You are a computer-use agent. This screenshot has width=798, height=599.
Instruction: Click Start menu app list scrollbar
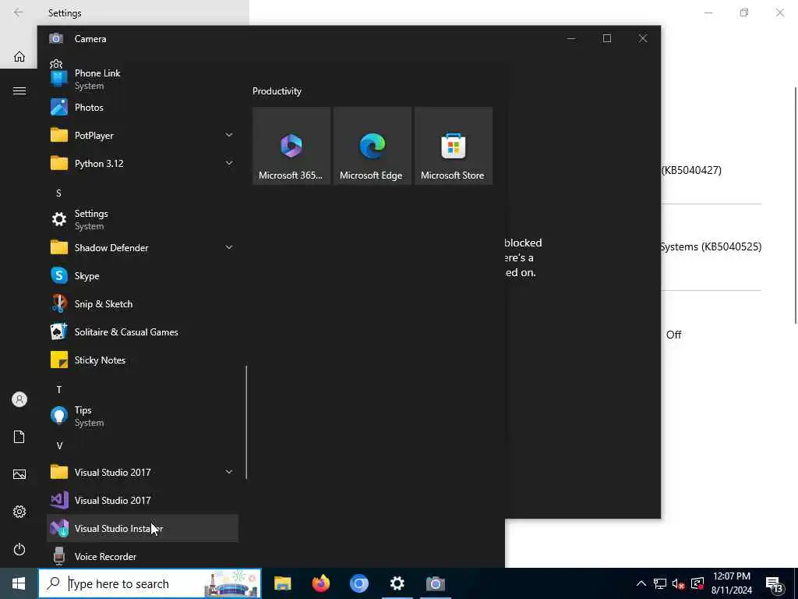pyautogui.click(x=246, y=422)
